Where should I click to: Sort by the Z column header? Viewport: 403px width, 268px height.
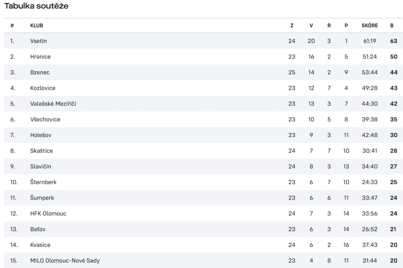pyautogui.click(x=292, y=26)
